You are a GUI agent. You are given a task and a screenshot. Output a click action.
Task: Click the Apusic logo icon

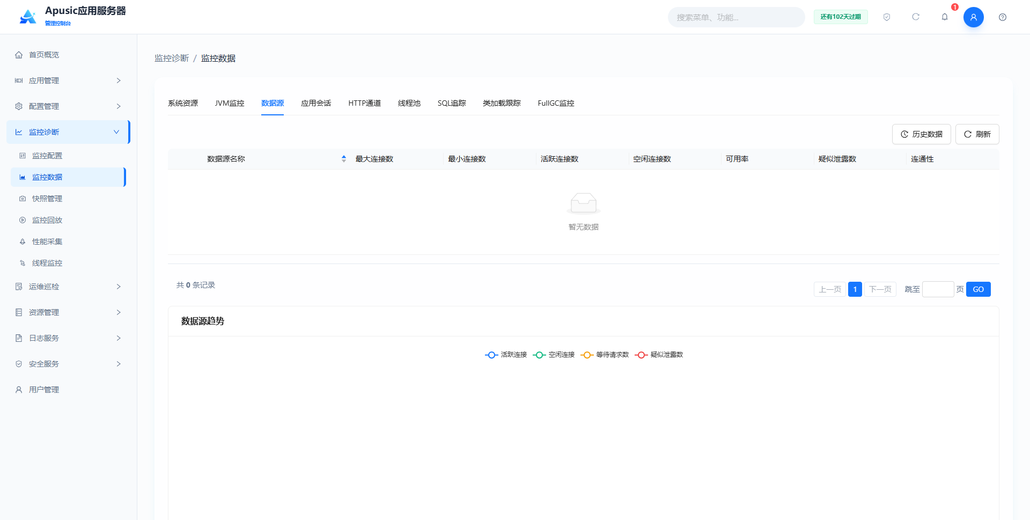(x=28, y=17)
